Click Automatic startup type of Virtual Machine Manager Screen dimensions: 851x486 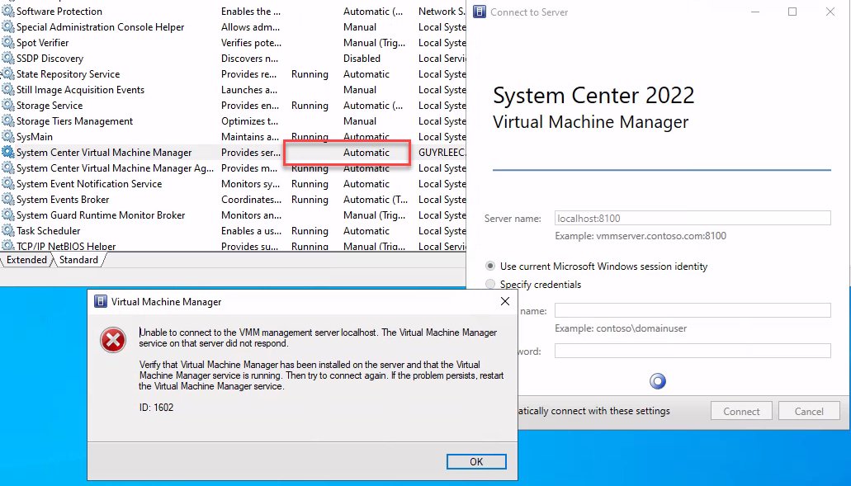[x=366, y=153]
